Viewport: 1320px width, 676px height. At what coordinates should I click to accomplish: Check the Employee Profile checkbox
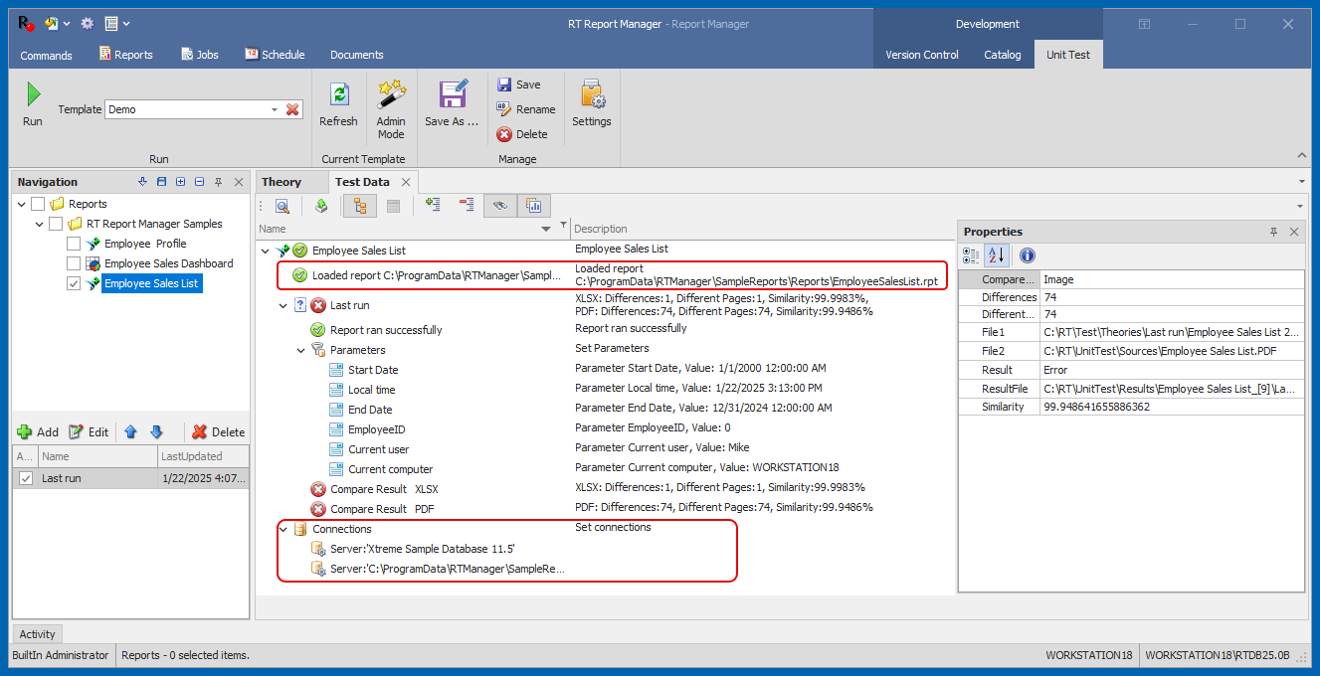[74, 244]
